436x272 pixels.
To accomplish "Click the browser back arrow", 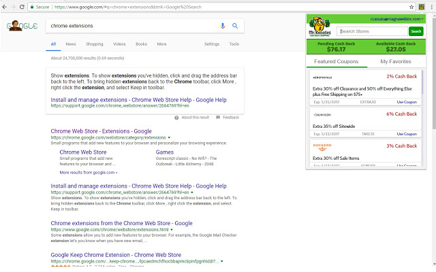I will click(5, 7).
